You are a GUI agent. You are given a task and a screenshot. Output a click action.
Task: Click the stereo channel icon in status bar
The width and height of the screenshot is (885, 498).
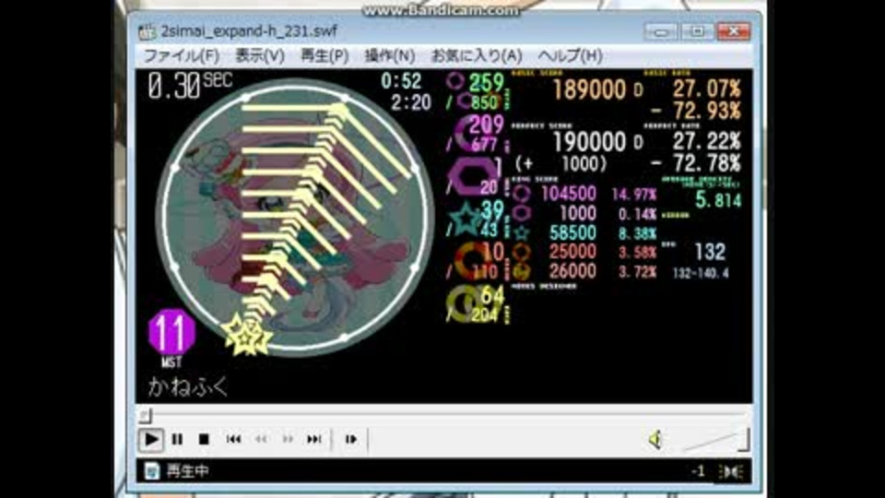pyautogui.click(x=732, y=471)
